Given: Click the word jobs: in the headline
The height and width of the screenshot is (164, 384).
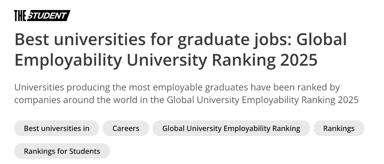Looking at the screenshot, I should tap(273, 40).
